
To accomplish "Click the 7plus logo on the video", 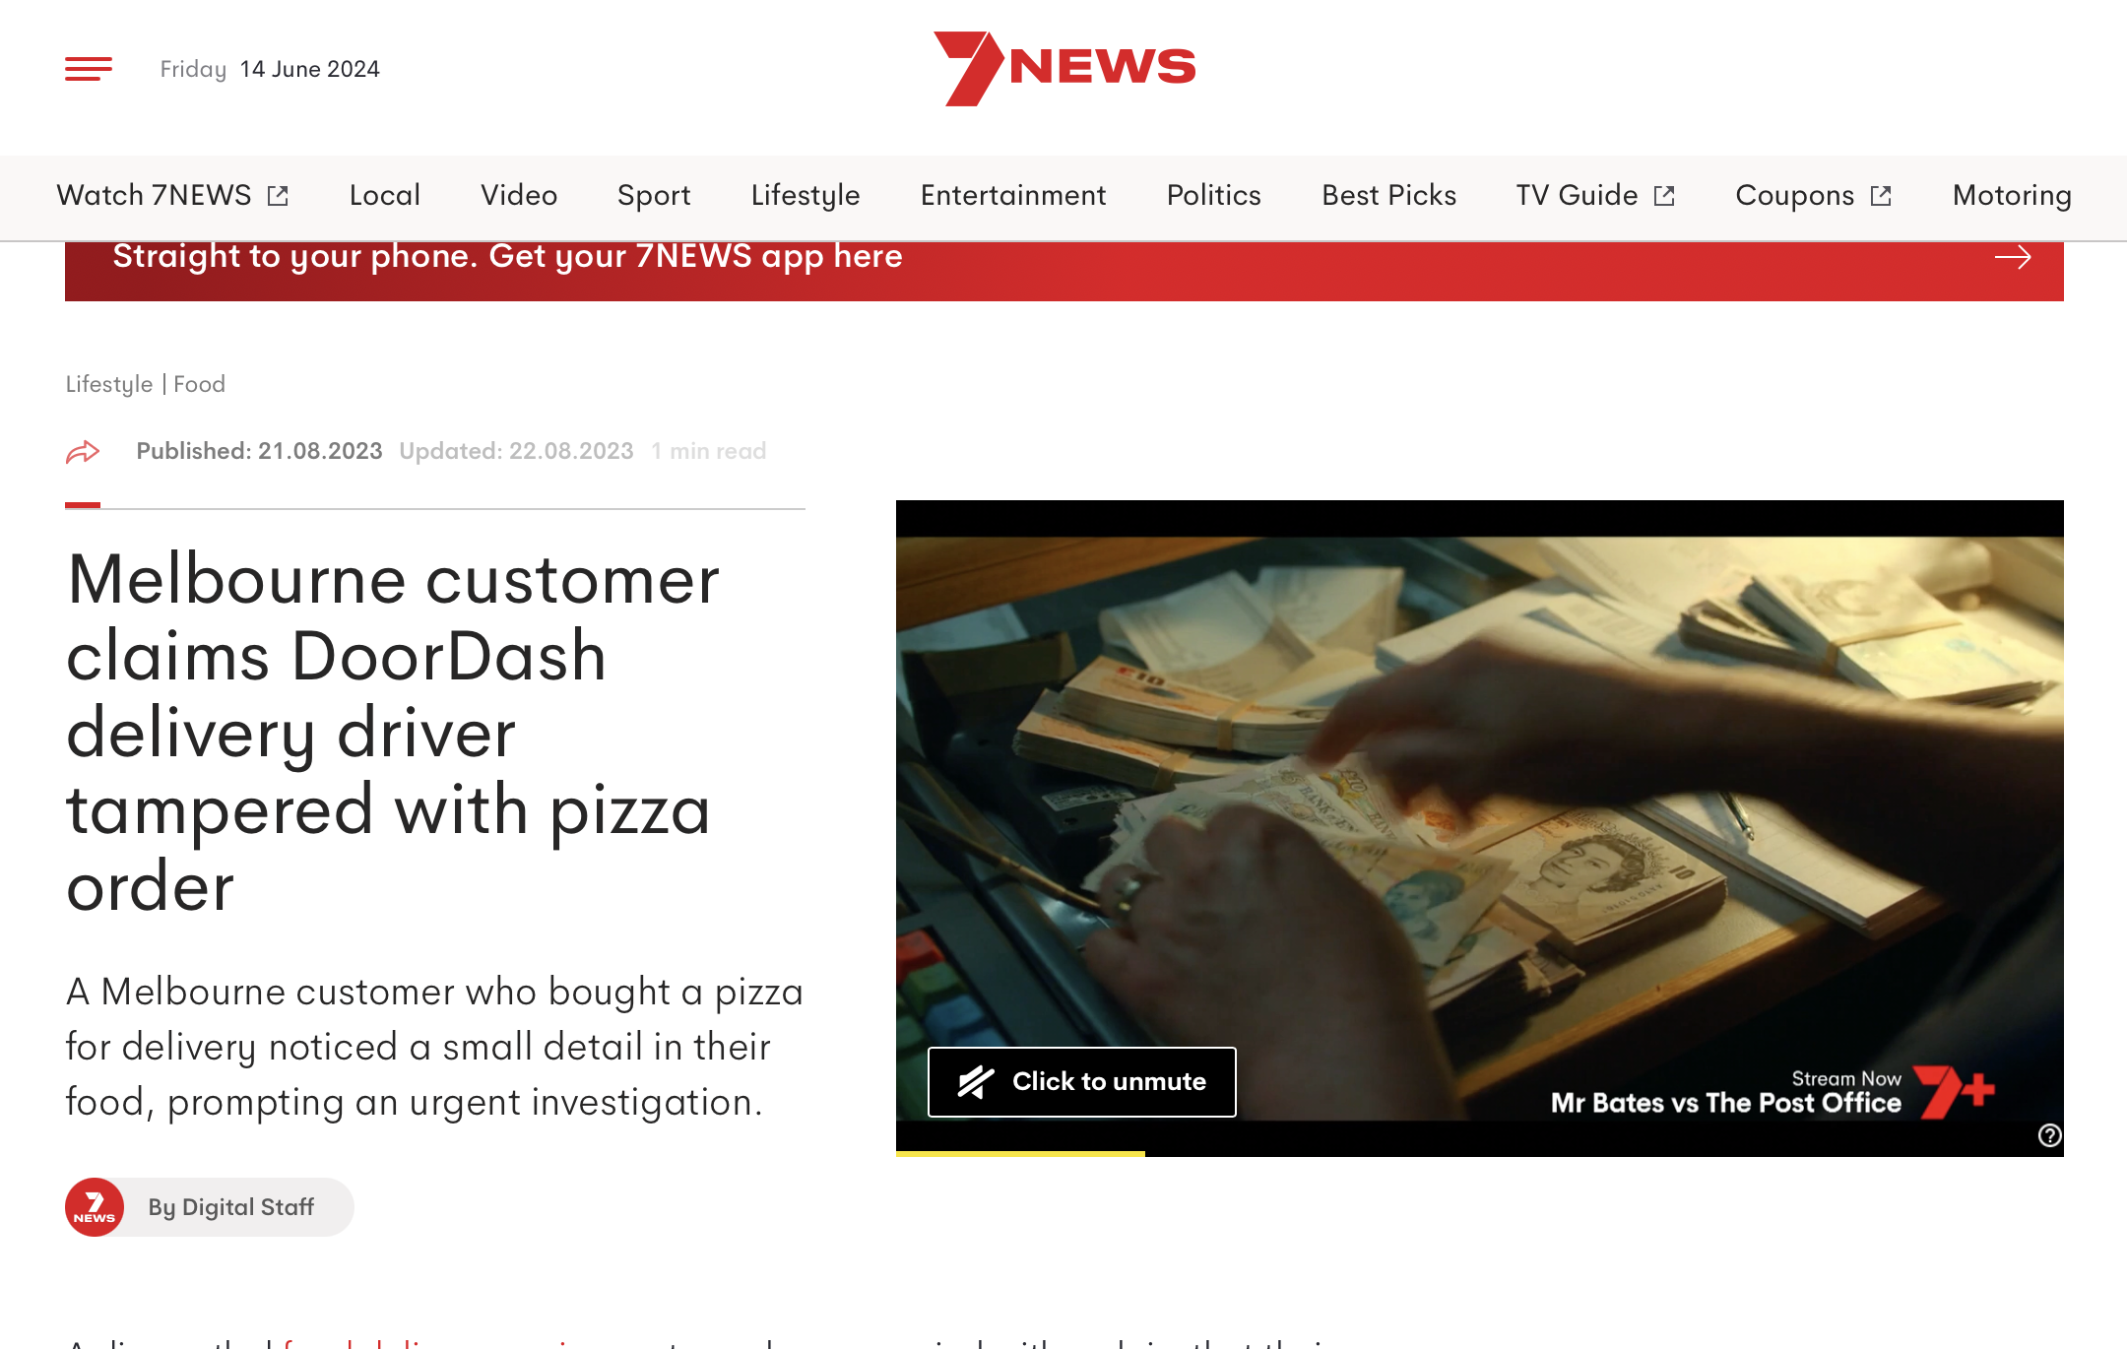I will click(x=1955, y=1091).
